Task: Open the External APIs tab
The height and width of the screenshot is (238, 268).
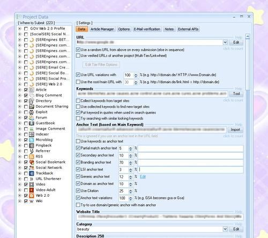Action: tap(188, 29)
